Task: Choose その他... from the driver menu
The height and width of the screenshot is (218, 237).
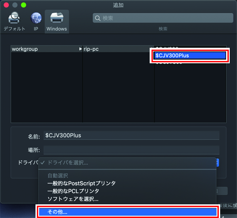Action: click(128, 212)
